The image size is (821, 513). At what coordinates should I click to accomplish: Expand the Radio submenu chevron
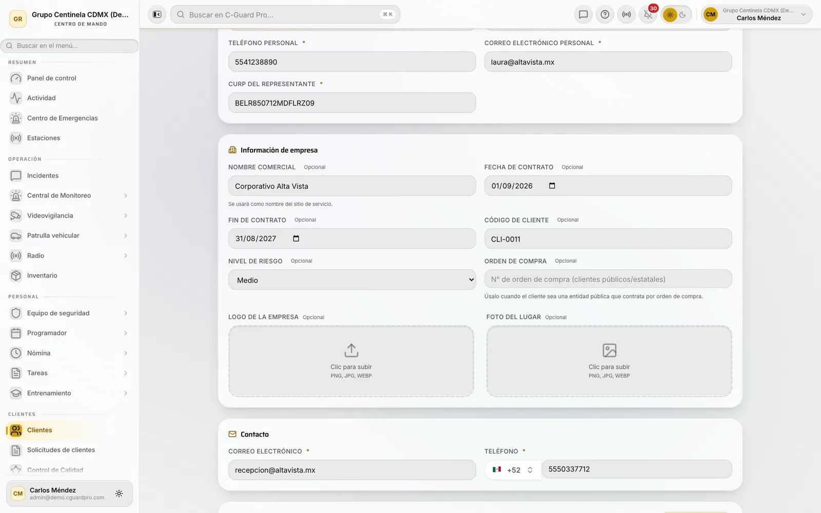(x=125, y=255)
